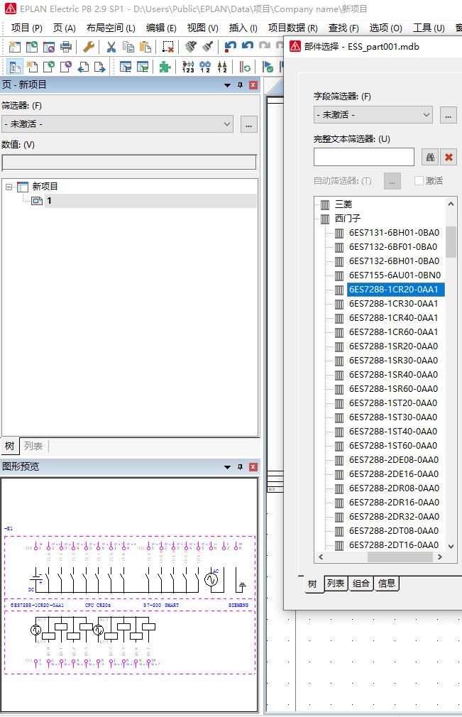Open the 视图 (V) menu
The image size is (462, 717).
pos(203,28)
